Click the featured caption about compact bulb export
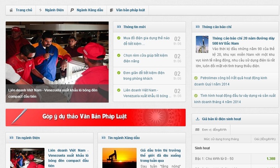 click(x=53, y=93)
